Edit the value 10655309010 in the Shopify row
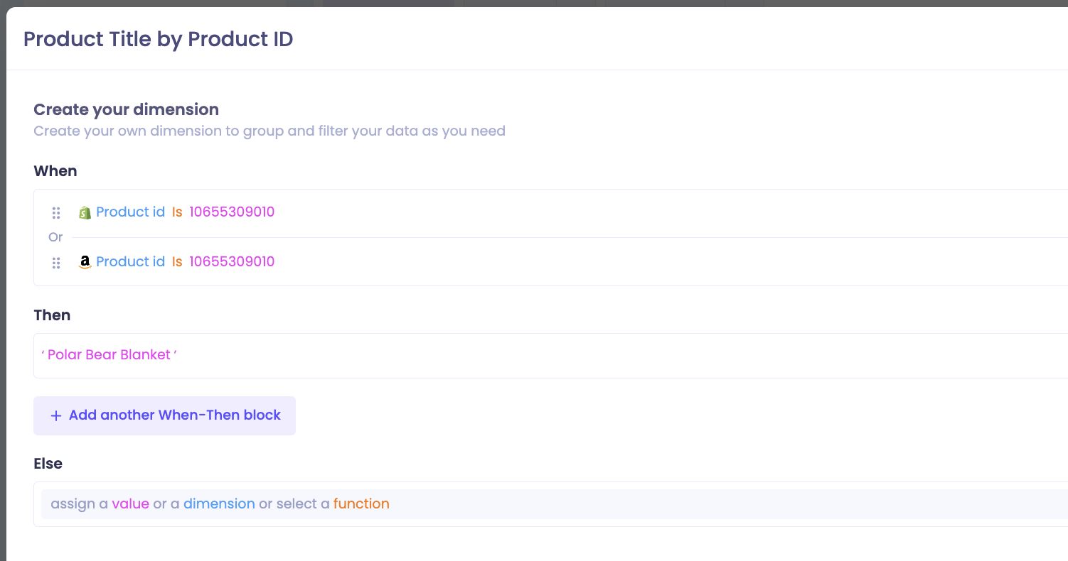The image size is (1068, 561). [x=232, y=212]
